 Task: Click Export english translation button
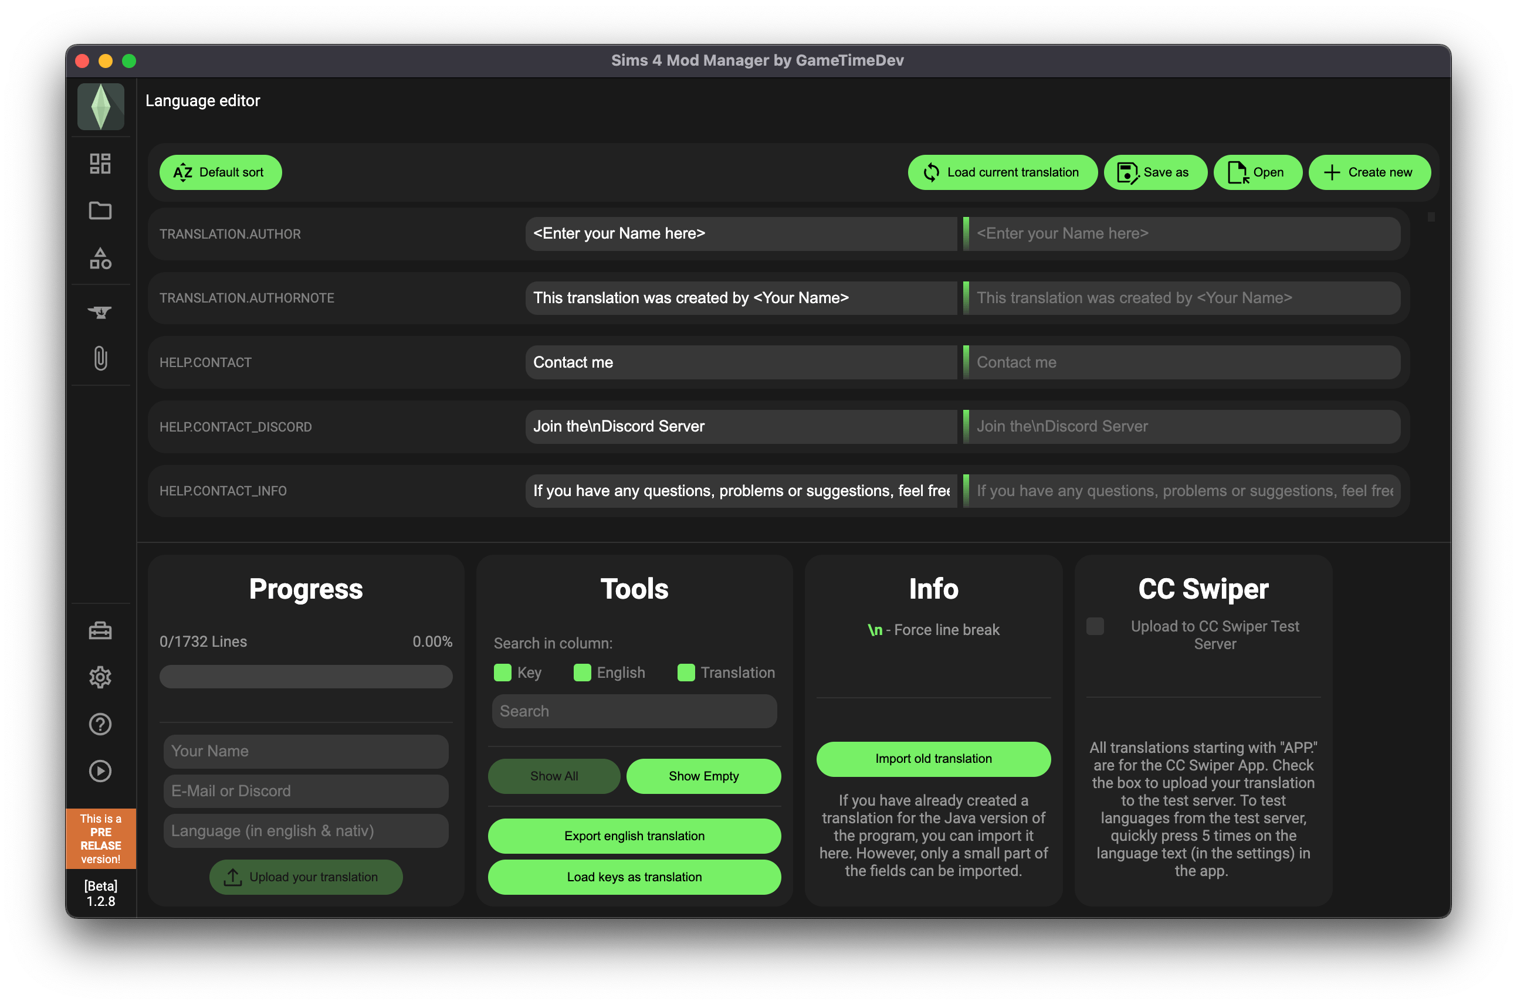pyautogui.click(x=634, y=836)
